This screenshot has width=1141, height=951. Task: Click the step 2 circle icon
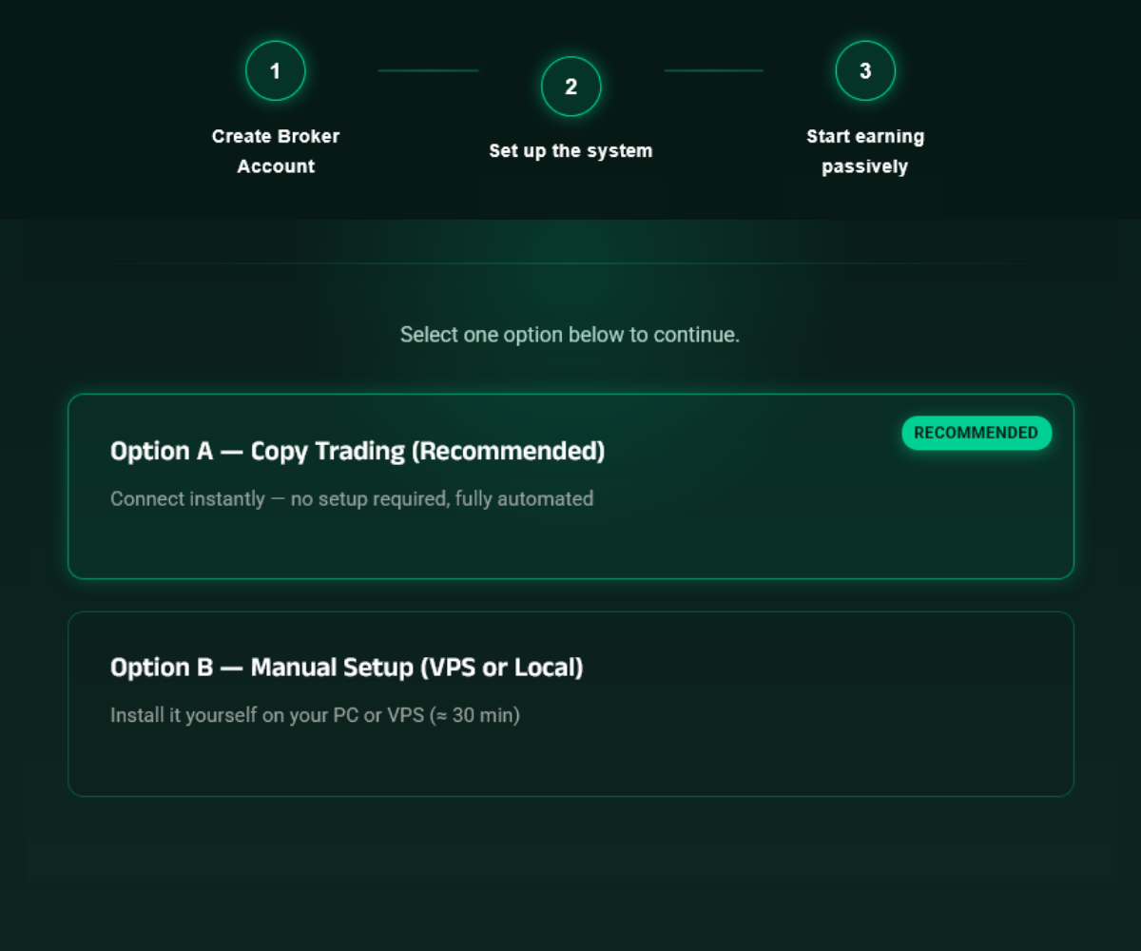pyautogui.click(x=570, y=87)
